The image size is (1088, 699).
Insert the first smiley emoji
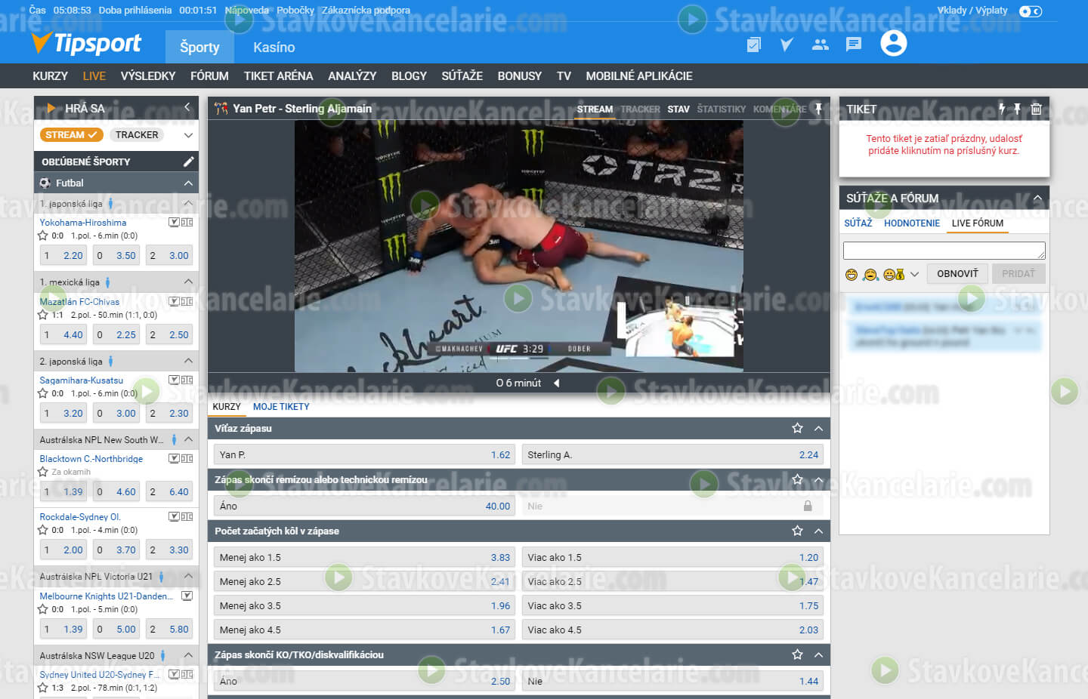[x=852, y=275]
